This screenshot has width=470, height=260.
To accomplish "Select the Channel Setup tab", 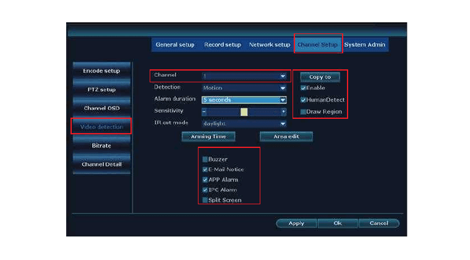I will [317, 45].
